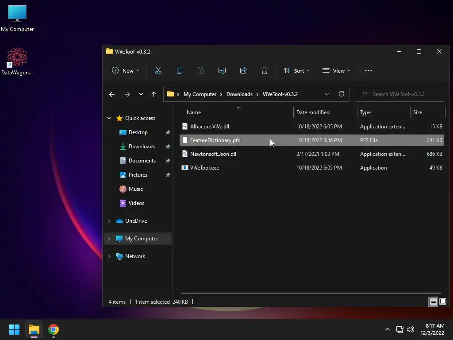Expand the My Computer tree node
Viewport: 453px width, 340px height.
pos(109,239)
